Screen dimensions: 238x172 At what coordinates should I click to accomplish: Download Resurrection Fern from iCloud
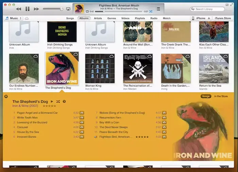tap(164, 118)
